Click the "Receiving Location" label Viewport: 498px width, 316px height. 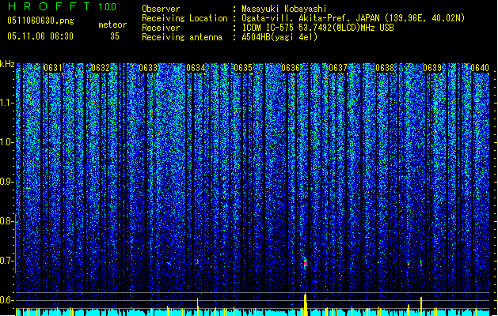pos(184,18)
